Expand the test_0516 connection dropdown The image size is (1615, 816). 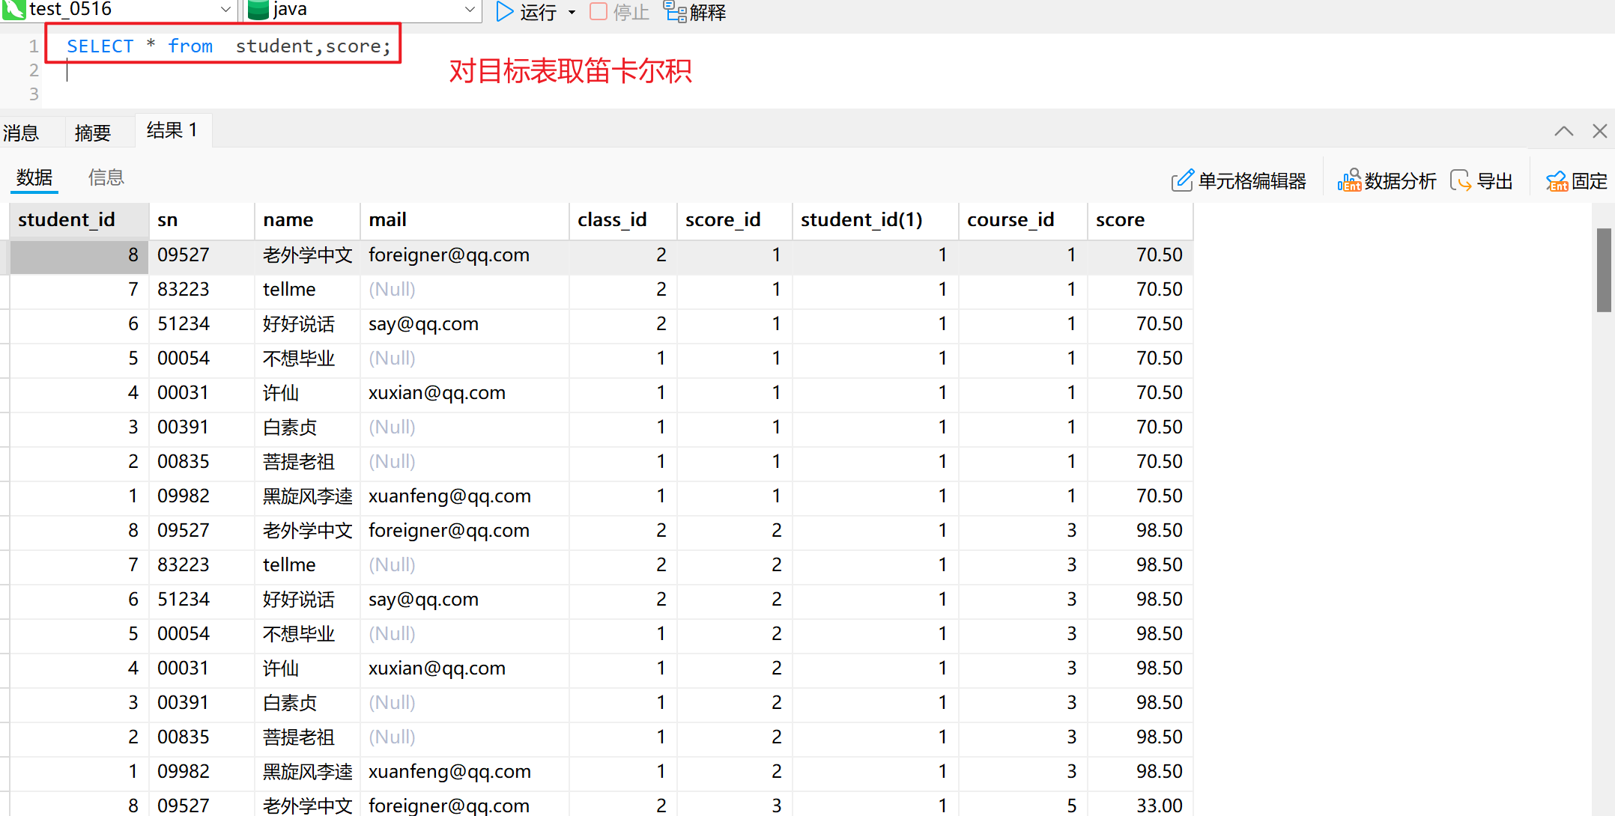(225, 9)
